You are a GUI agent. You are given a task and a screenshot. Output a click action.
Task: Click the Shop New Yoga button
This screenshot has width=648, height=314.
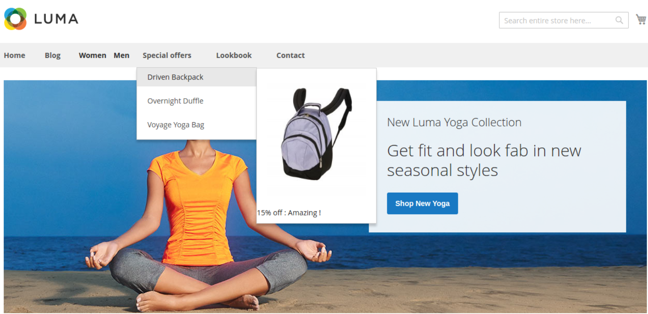[422, 203]
